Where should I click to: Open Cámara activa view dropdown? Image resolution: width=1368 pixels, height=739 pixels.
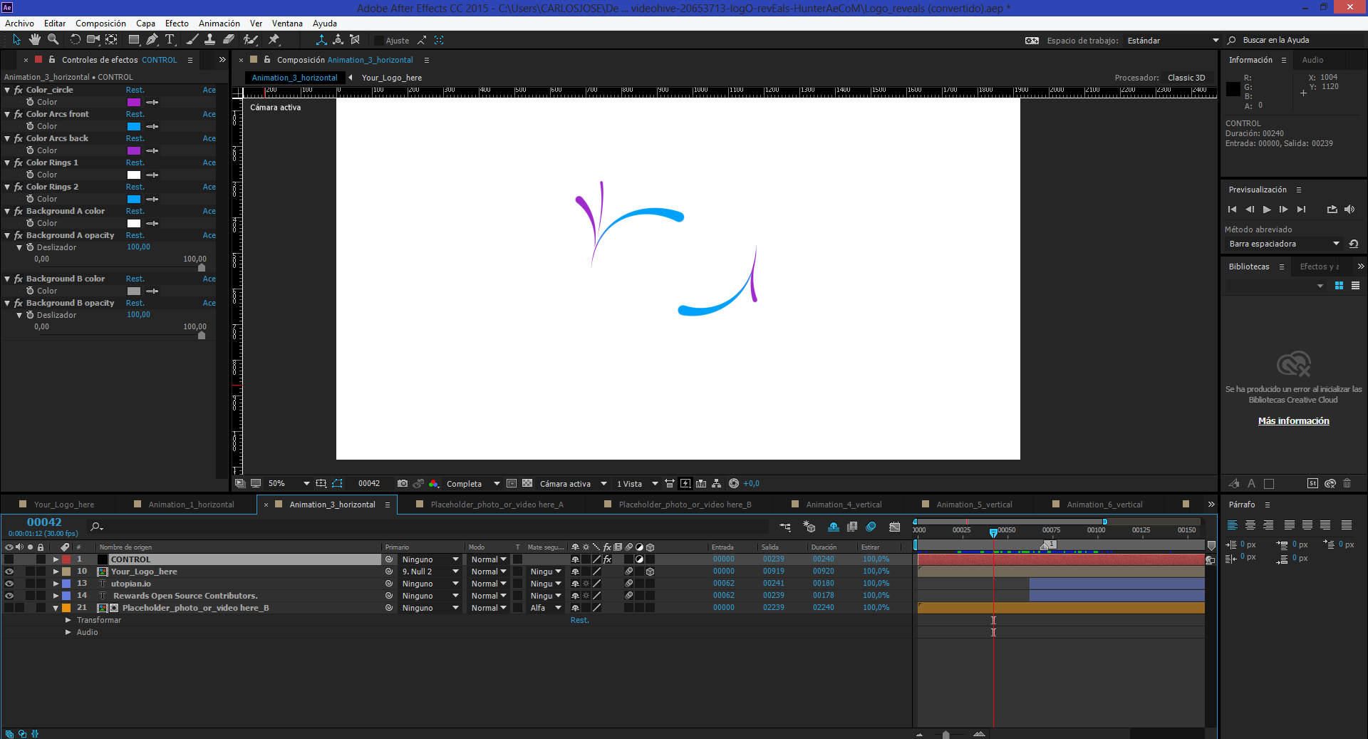point(573,483)
